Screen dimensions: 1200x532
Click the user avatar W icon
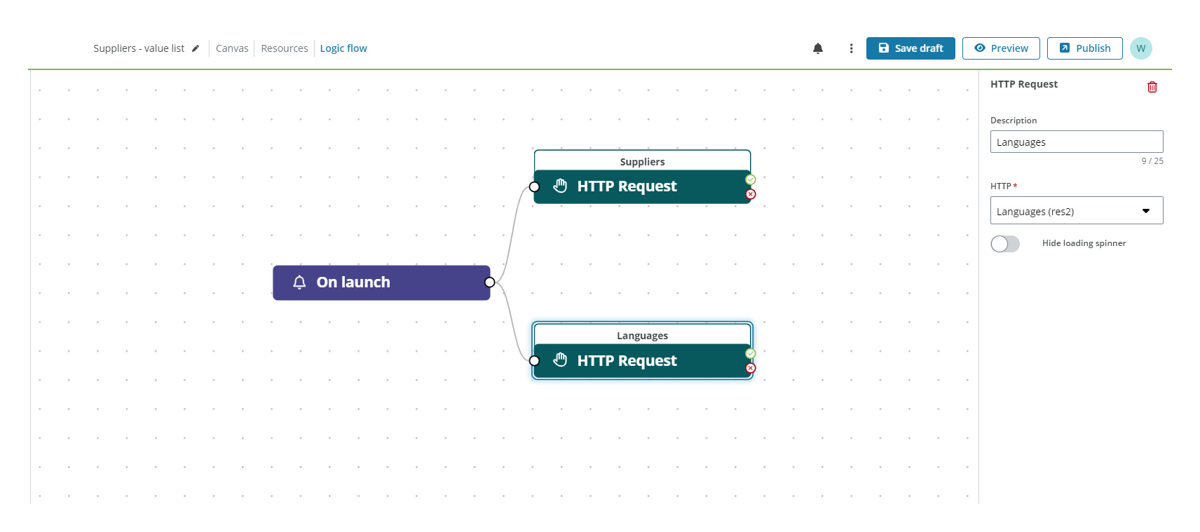pyautogui.click(x=1140, y=48)
